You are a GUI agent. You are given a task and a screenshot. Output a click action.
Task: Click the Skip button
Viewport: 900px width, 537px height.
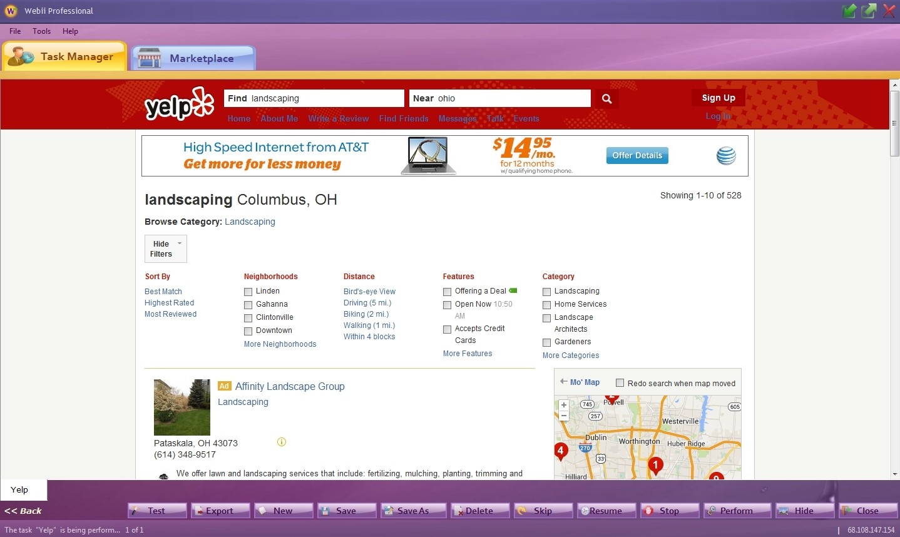(x=543, y=511)
